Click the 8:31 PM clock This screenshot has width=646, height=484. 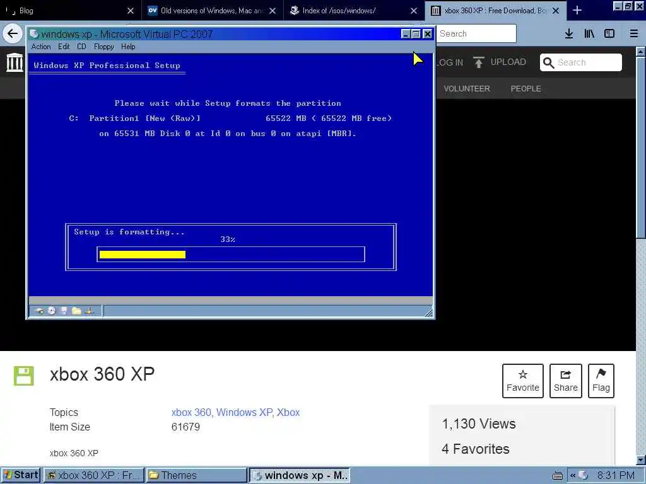click(x=616, y=476)
